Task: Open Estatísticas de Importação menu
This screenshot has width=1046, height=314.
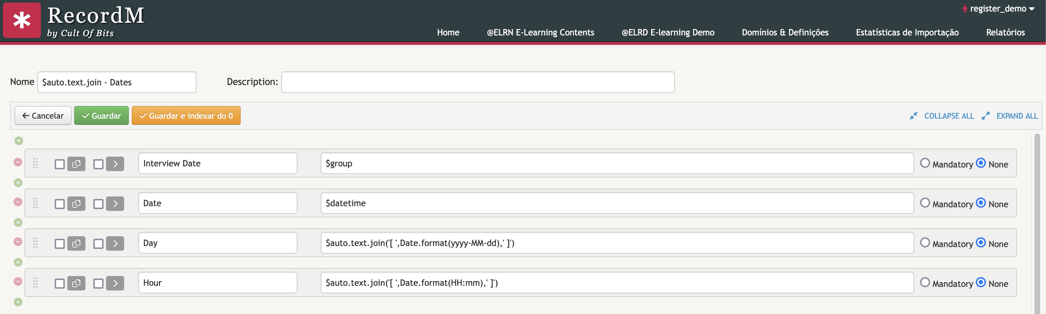Action: pos(907,33)
